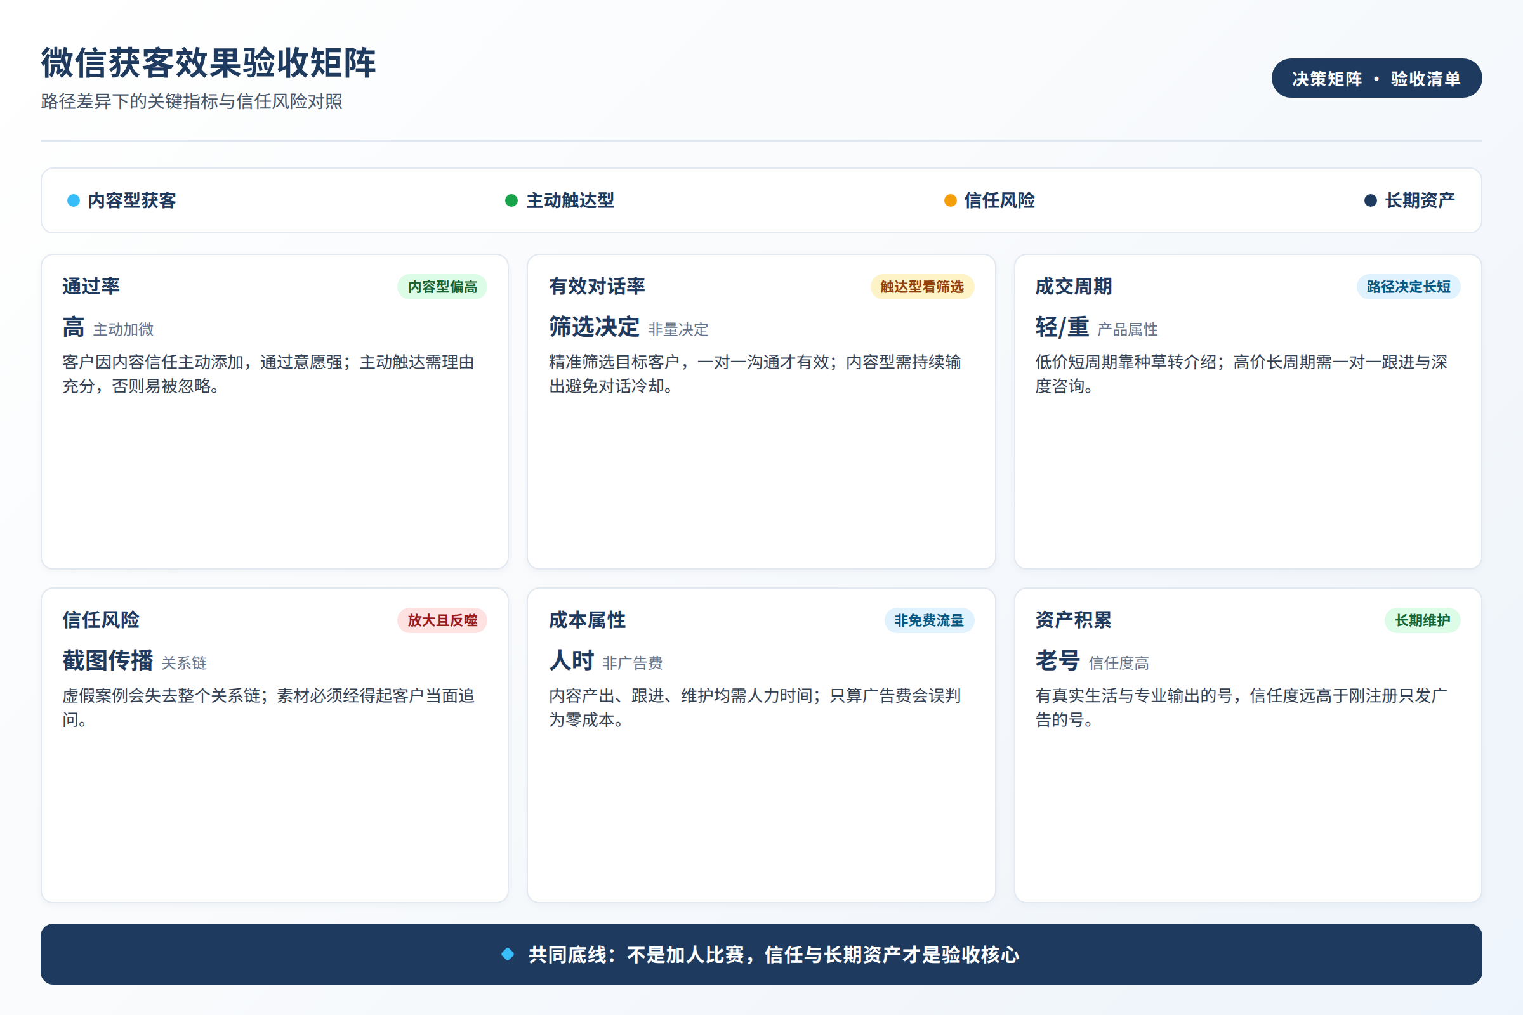This screenshot has width=1523, height=1015.
Task: Click the 非广告费 sublabel
Action: pos(633,663)
